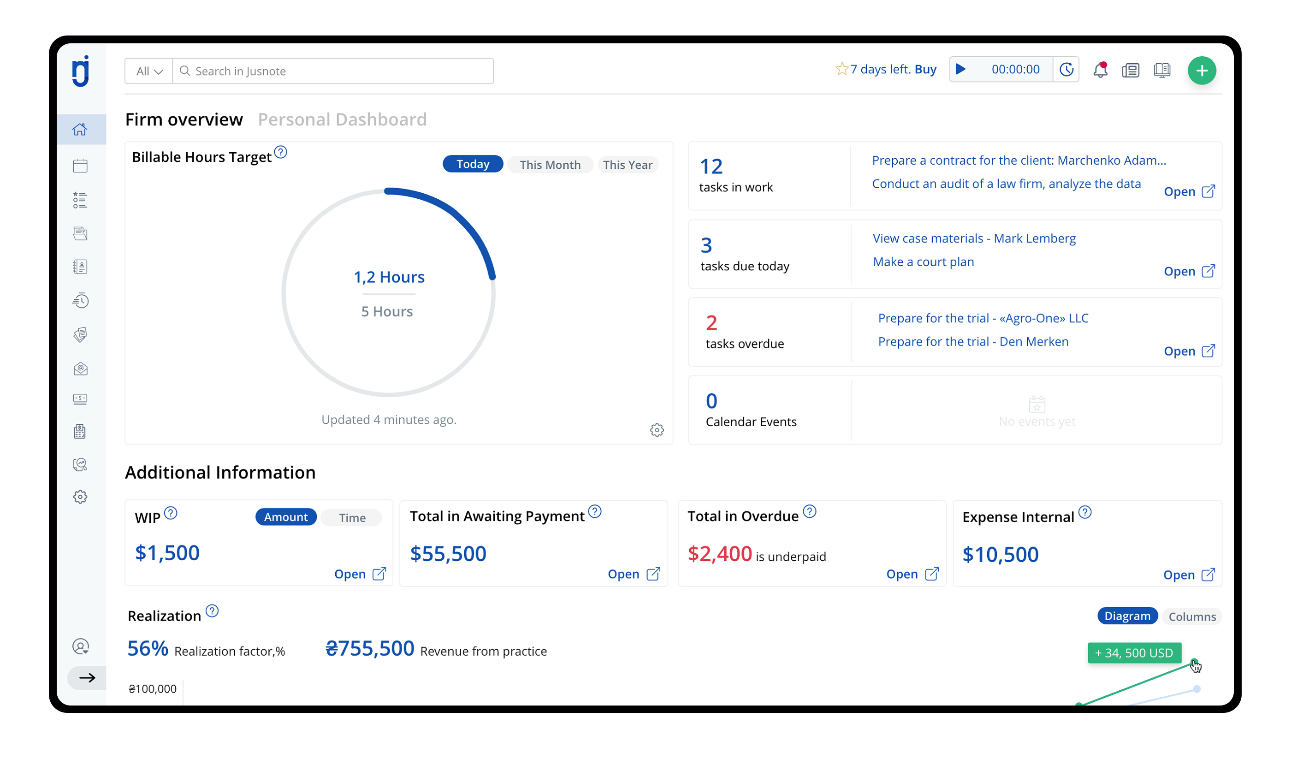The height and width of the screenshot is (765, 1291).
Task: Click the Buy trial link
Action: click(x=925, y=70)
